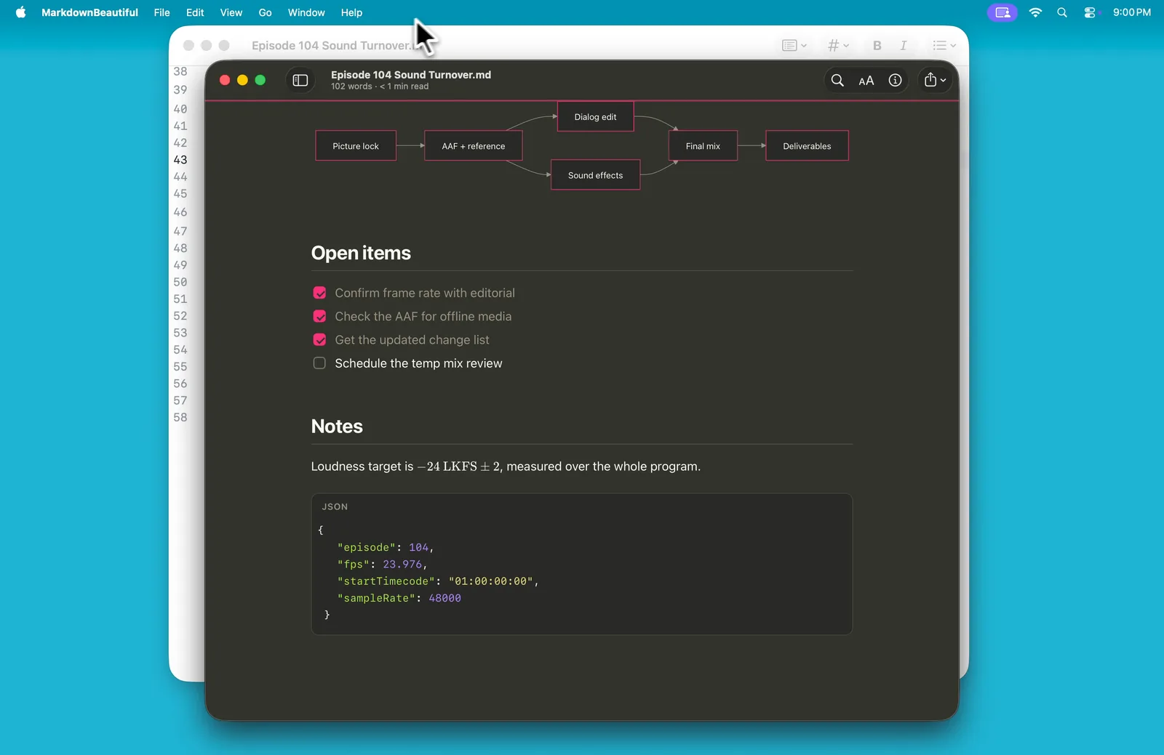Screen dimensions: 1164x755
Task: Click the 'JSON' code block label
Action: point(335,506)
